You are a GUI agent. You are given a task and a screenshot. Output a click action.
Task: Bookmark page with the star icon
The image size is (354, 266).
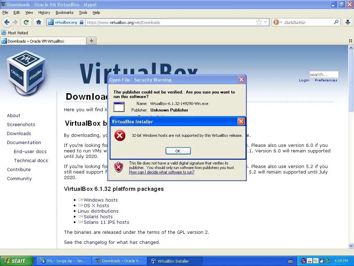pyautogui.click(x=259, y=22)
